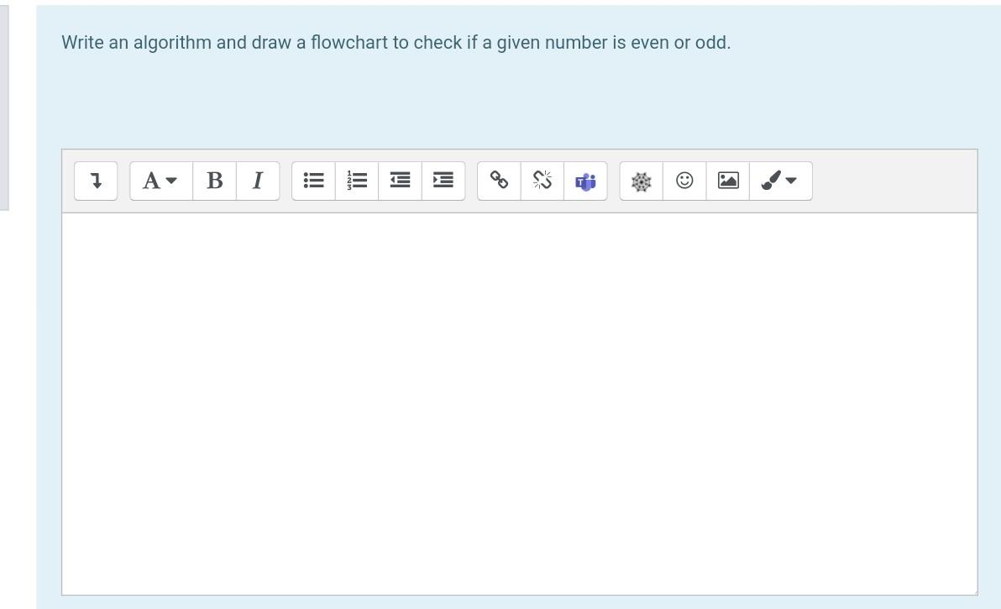The height and width of the screenshot is (609, 1001).
Task: Insert a hyperlink
Action: click(500, 180)
